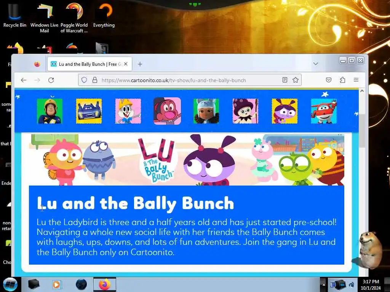Open the media player taskbar icon
The image size is (390, 292).
click(x=57, y=284)
